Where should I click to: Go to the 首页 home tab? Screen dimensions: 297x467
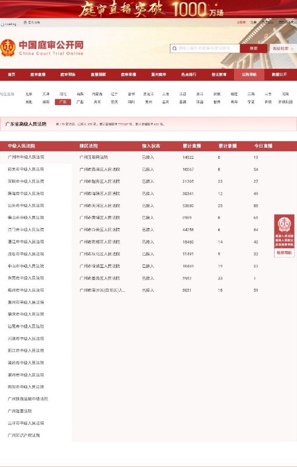point(12,75)
